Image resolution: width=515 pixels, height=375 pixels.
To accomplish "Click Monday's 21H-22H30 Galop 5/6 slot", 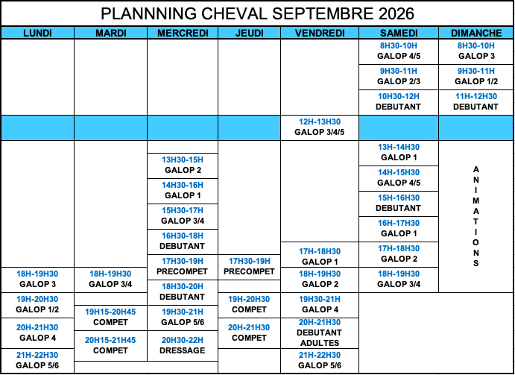I will click(x=37, y=360).
